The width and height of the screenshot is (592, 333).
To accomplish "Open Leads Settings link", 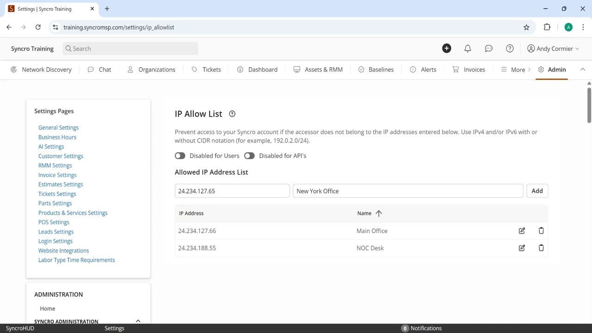I will (x=56, y=232).
